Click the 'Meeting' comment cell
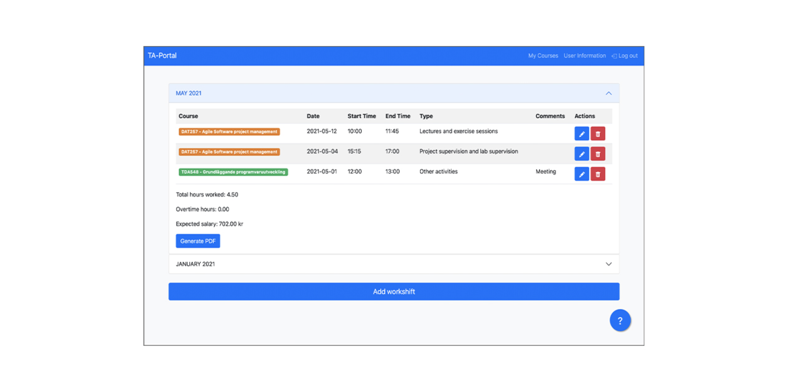 [546, 171]
